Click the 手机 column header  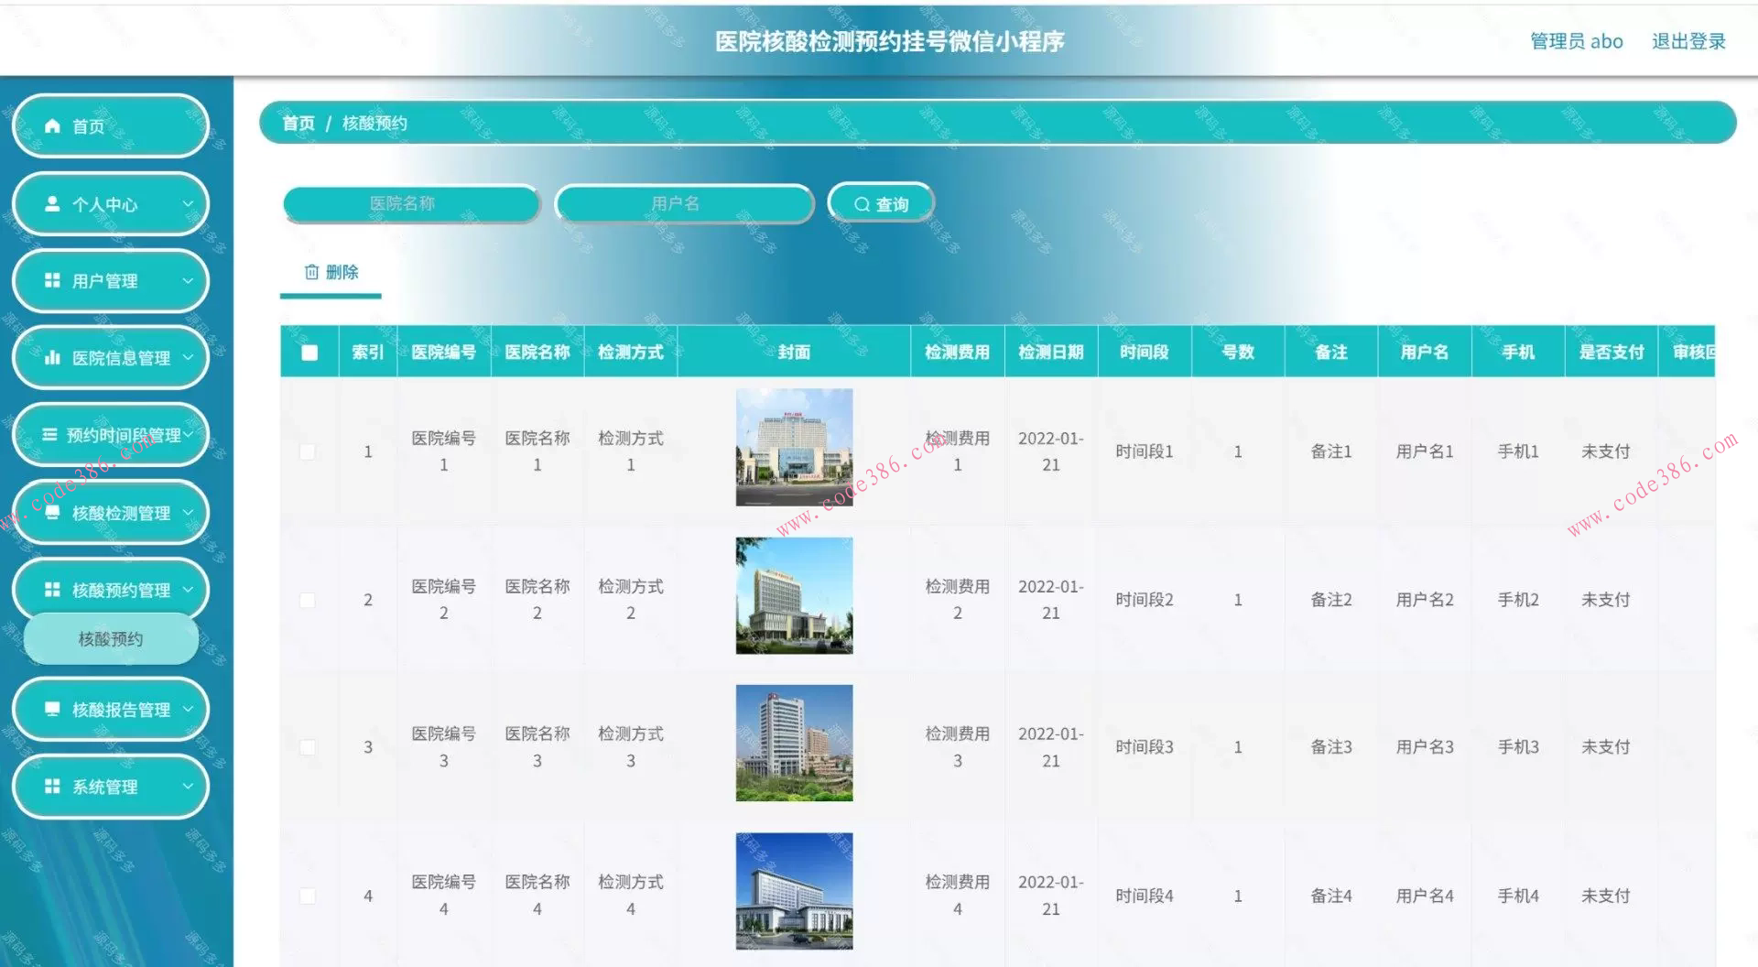[x=1518, y=352]
